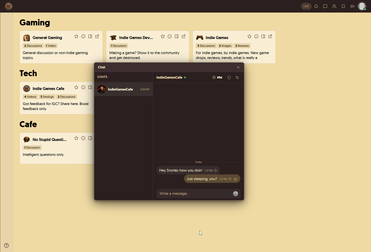Viewport: 371px width, 252px height.
Task: Click the message input field
Action: [x=198, y=193]
